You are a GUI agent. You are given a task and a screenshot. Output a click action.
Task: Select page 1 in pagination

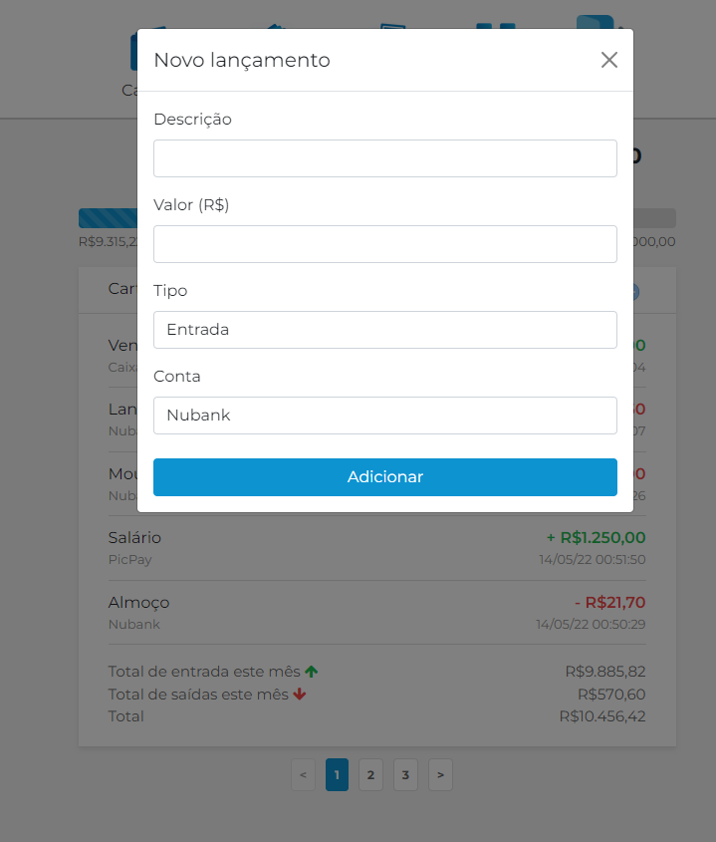tap(337, 775)
